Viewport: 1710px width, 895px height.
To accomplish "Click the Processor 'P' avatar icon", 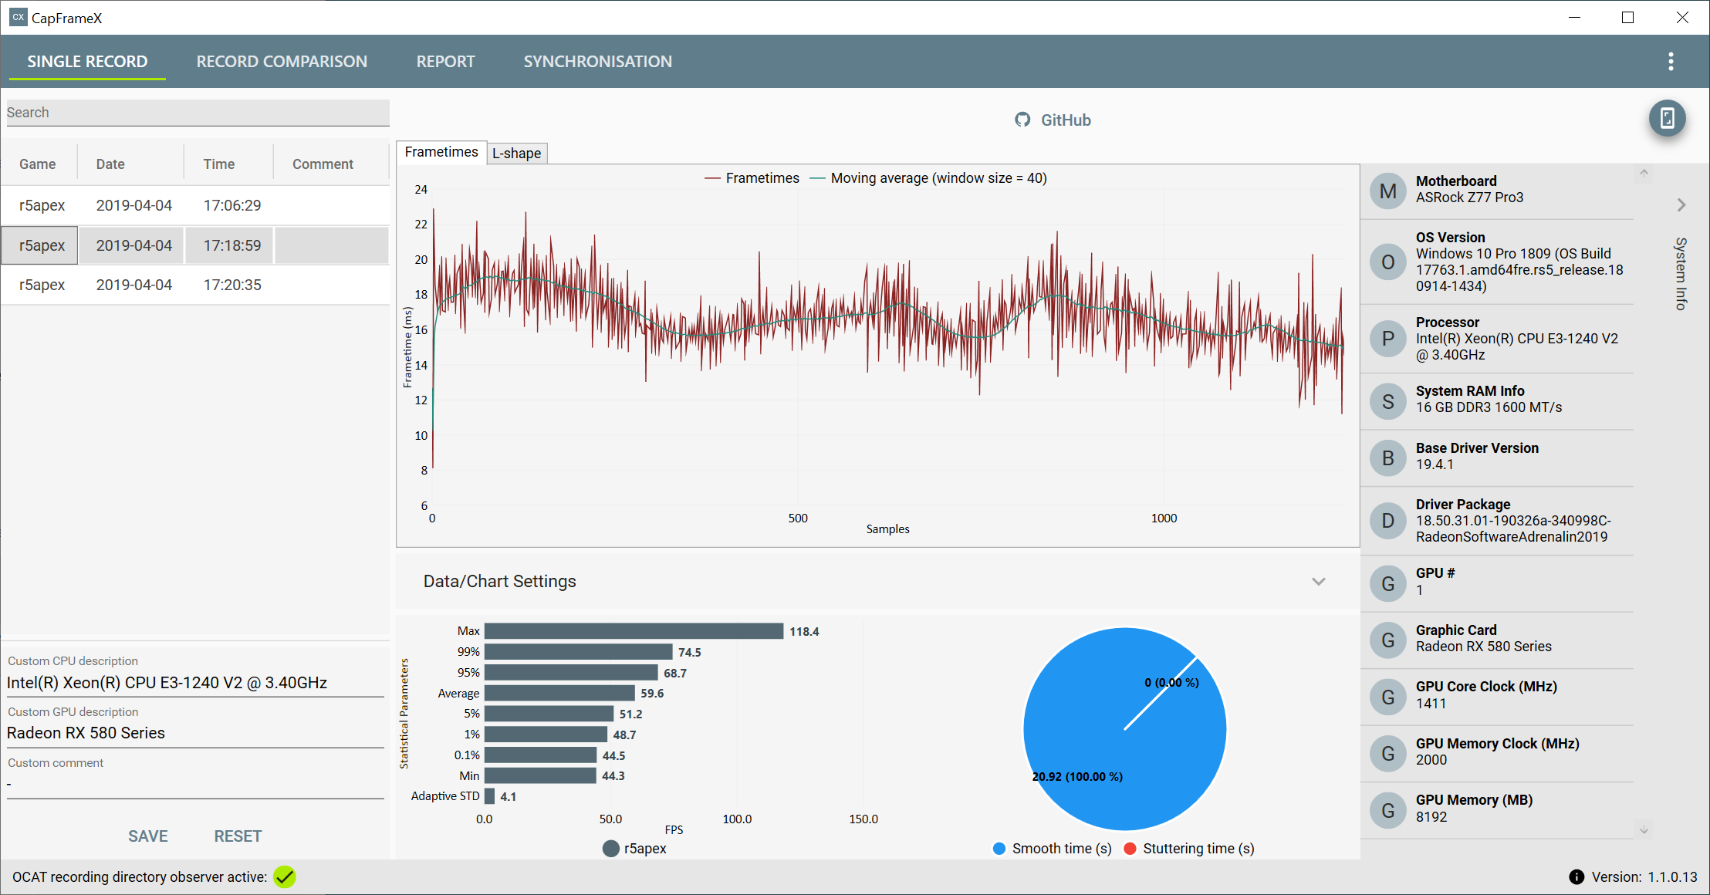I will point(1387,338).
